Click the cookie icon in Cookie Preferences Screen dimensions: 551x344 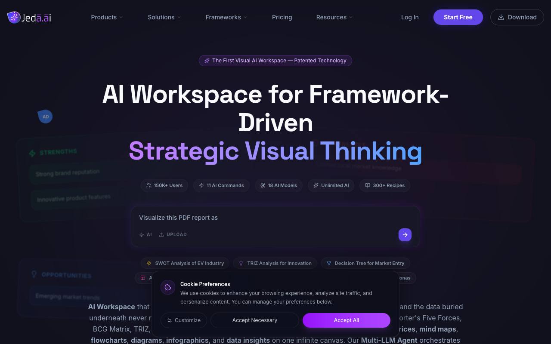[168, 287]
